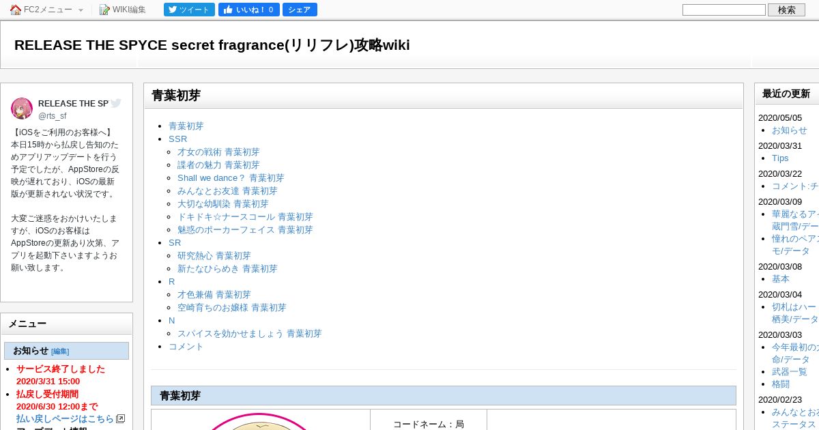Open 才色兼備 青葉初芽 link

click(214, 295)
